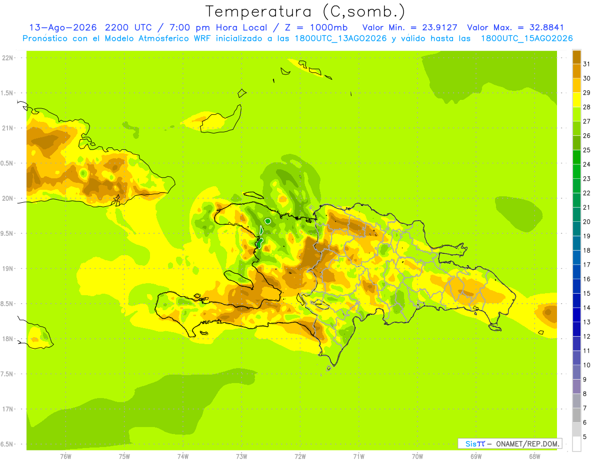
Task: Click "Valor Max. = 32.8841"
Action: point(515,27)
